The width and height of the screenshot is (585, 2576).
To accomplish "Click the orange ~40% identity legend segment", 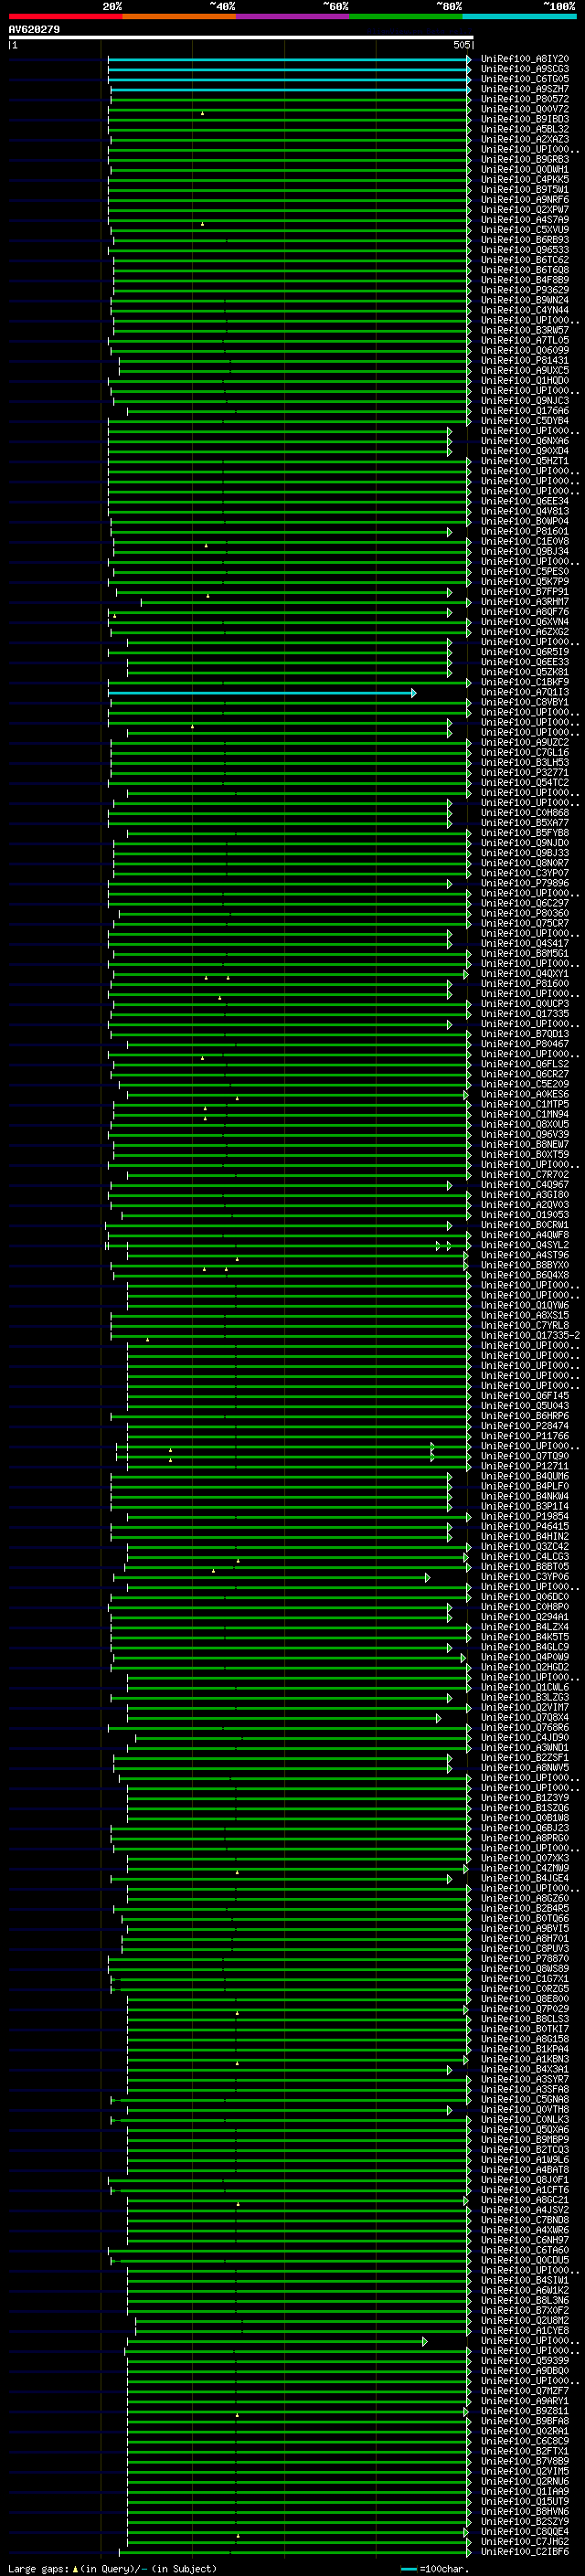I will [179, 16].
